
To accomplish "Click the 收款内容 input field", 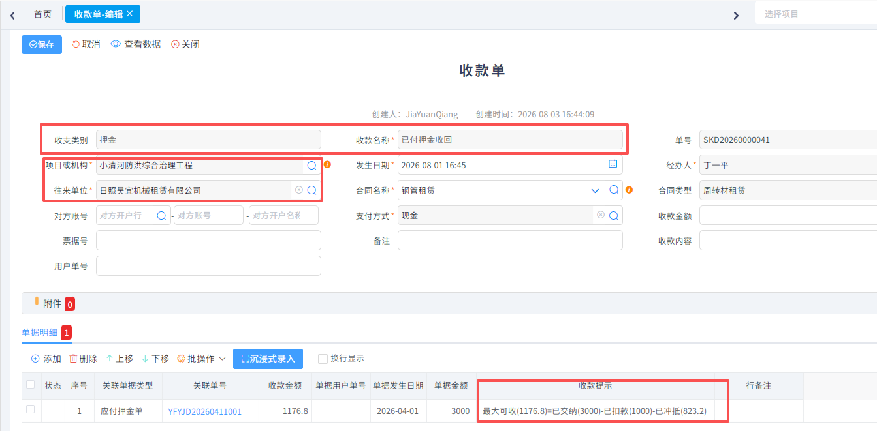I will [788, 240].
